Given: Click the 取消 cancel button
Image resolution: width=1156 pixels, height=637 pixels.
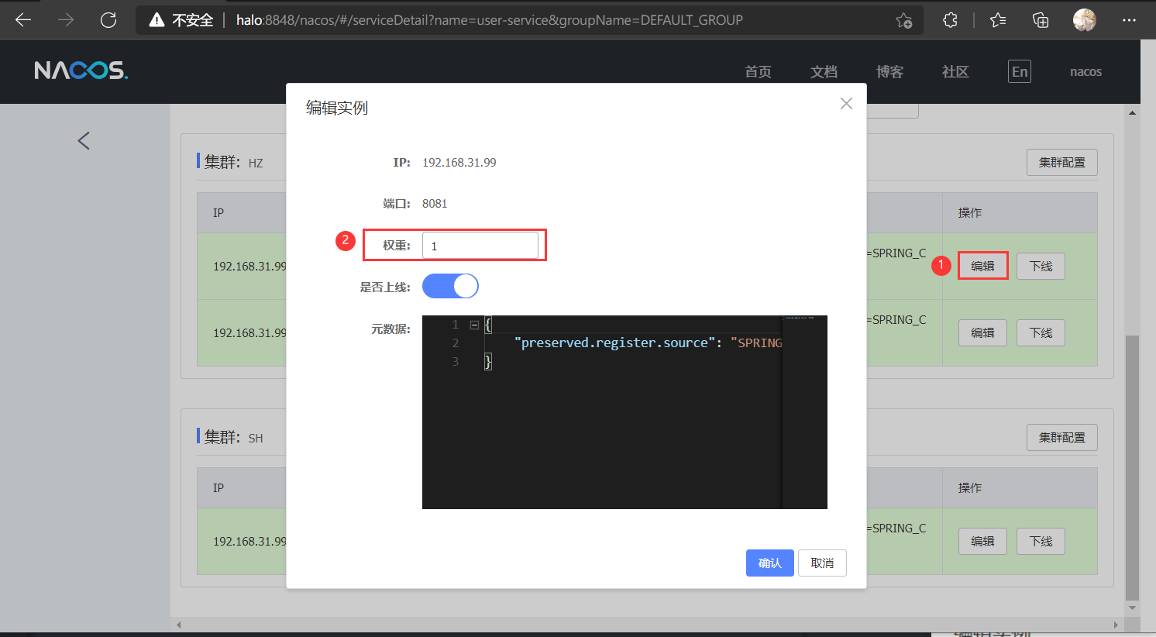Looking at the screenshot, I should [822, 563].
